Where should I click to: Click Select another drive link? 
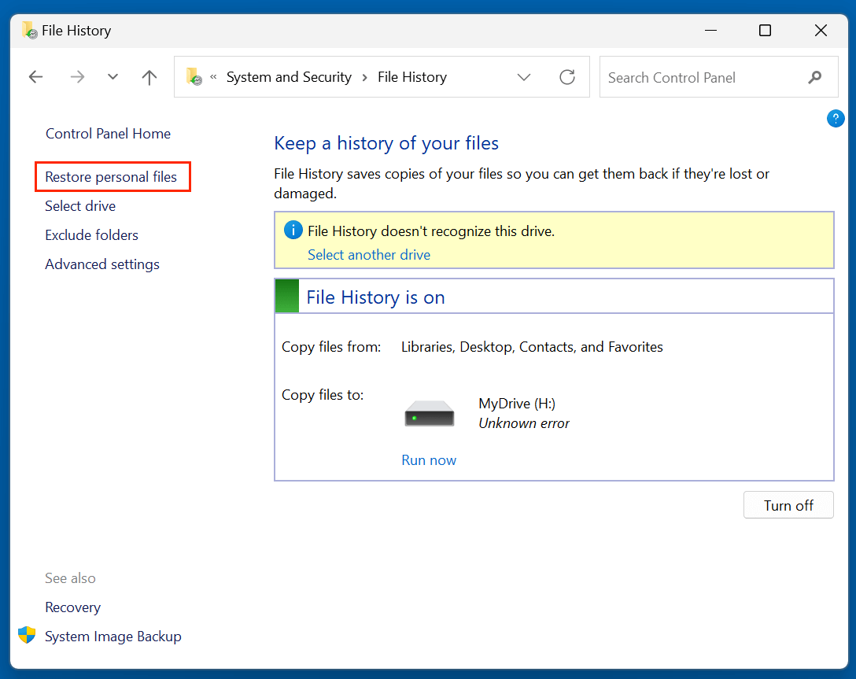[368, 254]
